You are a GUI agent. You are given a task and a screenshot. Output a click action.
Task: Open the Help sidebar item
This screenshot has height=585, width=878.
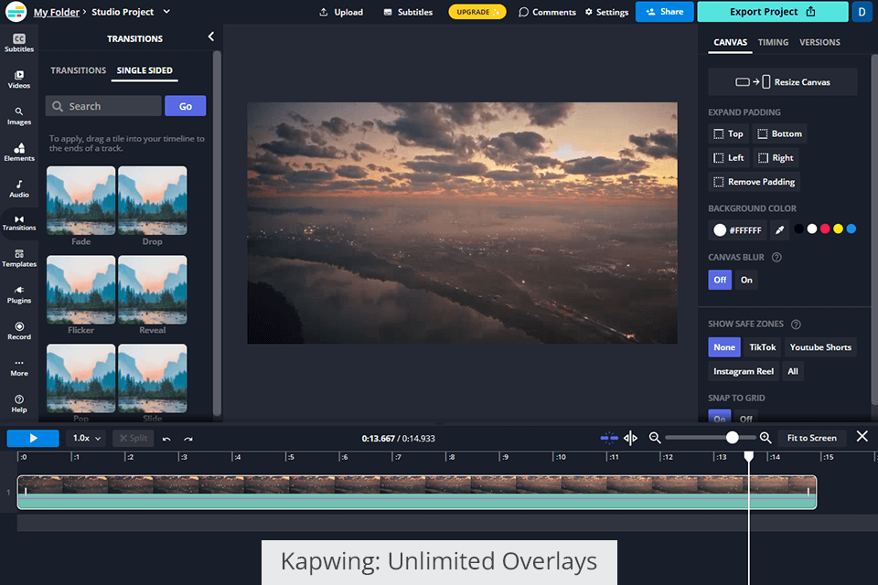(19, 404)
